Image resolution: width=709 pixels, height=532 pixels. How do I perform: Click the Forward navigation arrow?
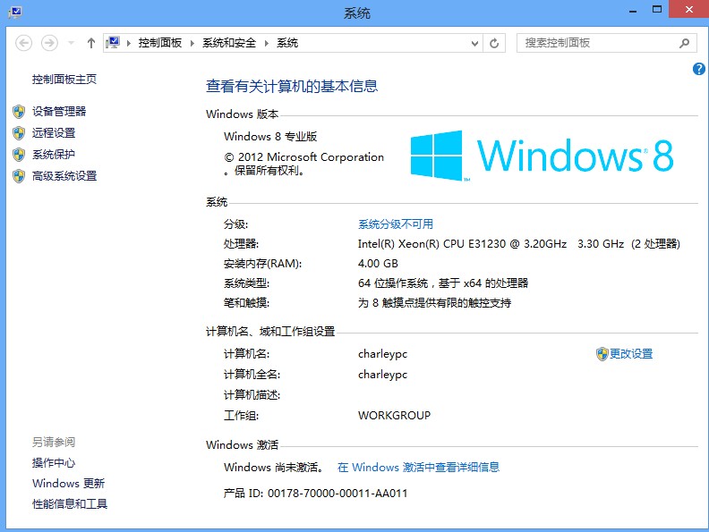click(x=49, y=43)
